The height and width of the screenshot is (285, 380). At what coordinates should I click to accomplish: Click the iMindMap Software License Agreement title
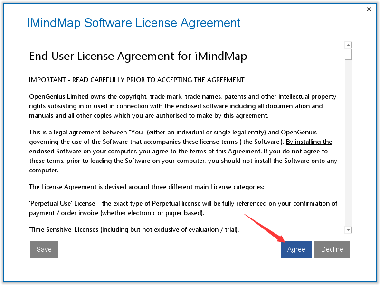coord(133,23)
